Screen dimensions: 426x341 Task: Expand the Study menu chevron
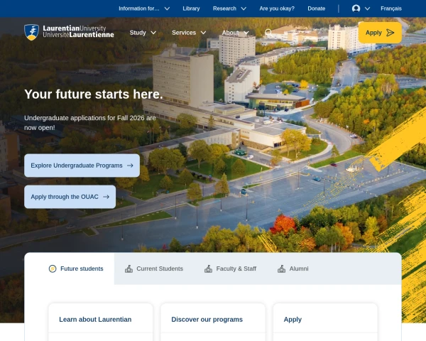pos(153,33)
